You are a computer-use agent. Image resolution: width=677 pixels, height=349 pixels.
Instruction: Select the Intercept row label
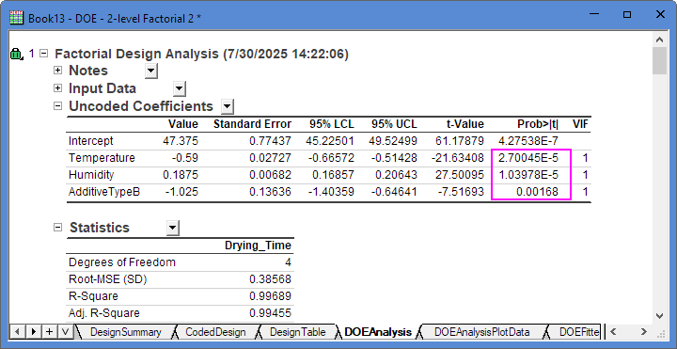click(x=90, y=141)
